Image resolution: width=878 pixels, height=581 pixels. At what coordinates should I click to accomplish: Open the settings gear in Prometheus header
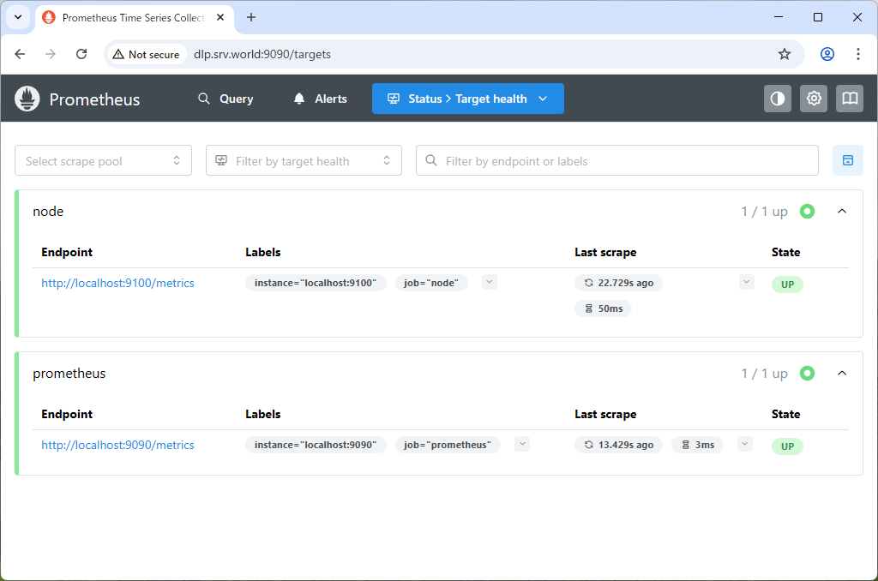814,99
